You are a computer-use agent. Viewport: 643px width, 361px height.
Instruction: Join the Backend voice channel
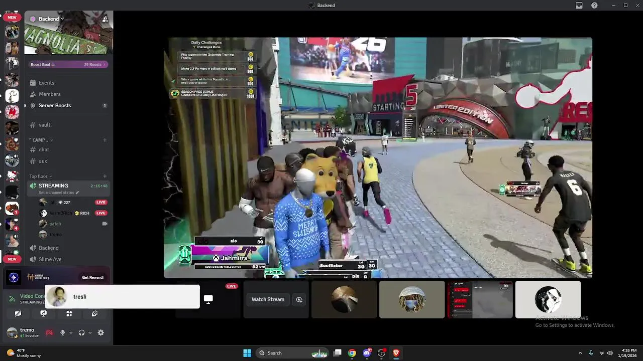[69, 248]
